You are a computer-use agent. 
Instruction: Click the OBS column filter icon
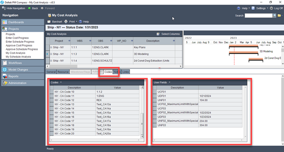(x=111, y=41)
